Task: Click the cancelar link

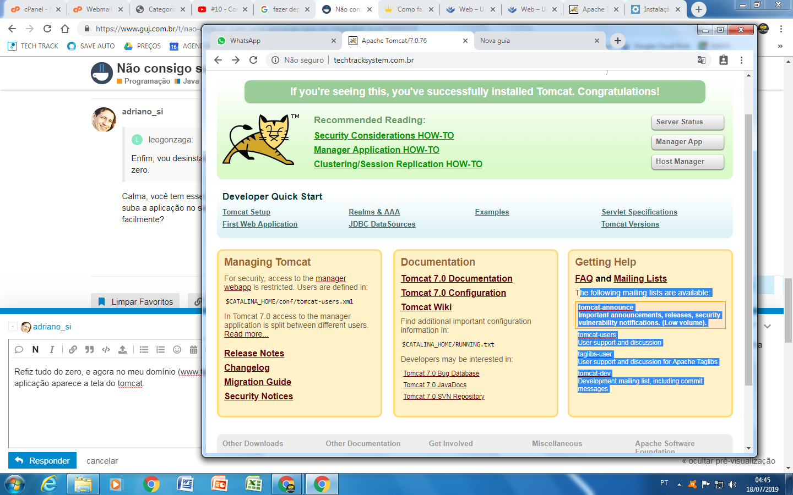Action: click(x=102, y=461)
